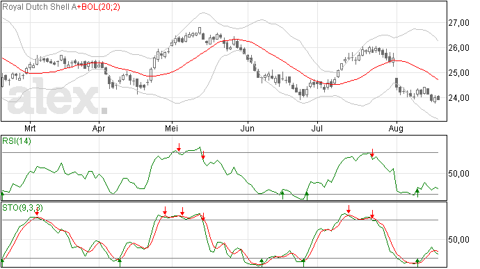Select the 26,00 price axis label
This screenshot has width=480, height=269.
458,48
